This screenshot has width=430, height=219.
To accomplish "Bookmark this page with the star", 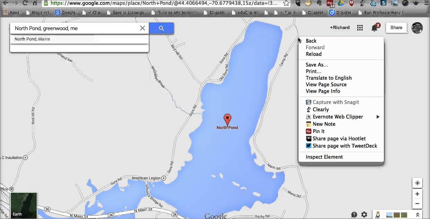I will click(286, 3).
